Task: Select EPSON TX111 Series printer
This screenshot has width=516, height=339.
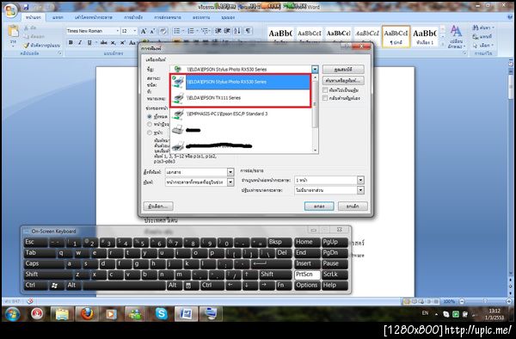Action: (241, 98)
